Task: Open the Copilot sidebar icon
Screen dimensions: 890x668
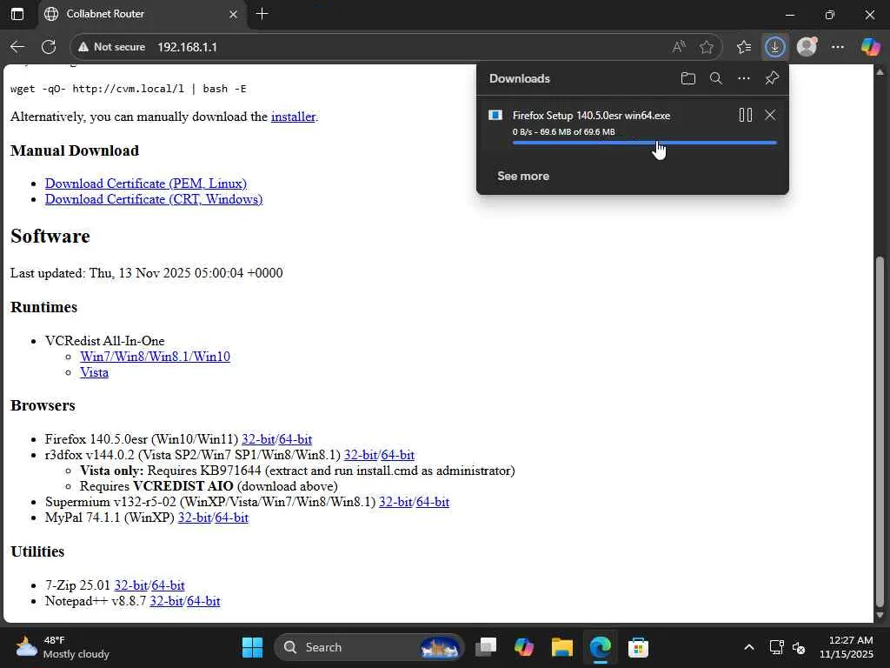Action: pos(870,47)
